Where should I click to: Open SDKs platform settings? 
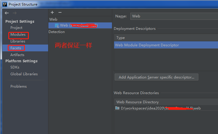point(15,67)
